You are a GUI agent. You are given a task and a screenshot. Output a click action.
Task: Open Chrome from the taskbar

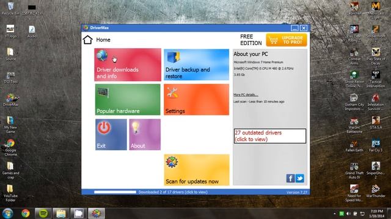26,214
